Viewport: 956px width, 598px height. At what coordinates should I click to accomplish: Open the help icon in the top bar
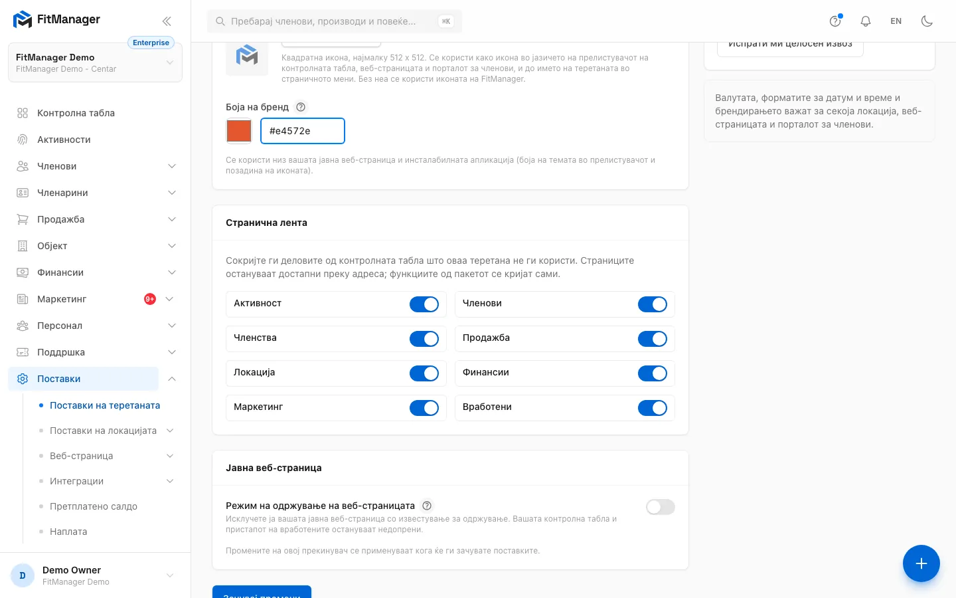click(x=835, y=21)
